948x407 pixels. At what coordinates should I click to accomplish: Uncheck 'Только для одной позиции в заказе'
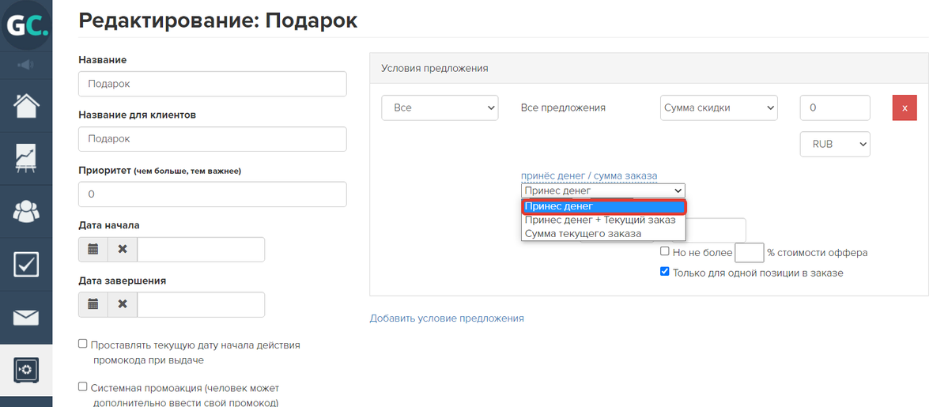pos(664,272)
